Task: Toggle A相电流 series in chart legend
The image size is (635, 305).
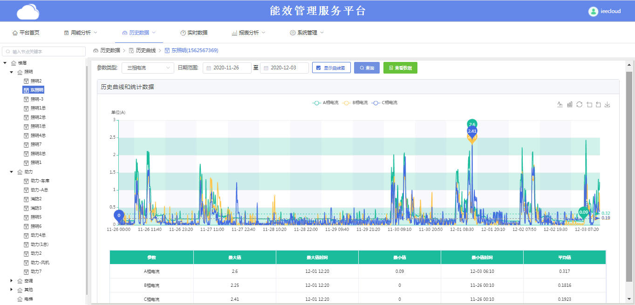Action: (327, 102)
